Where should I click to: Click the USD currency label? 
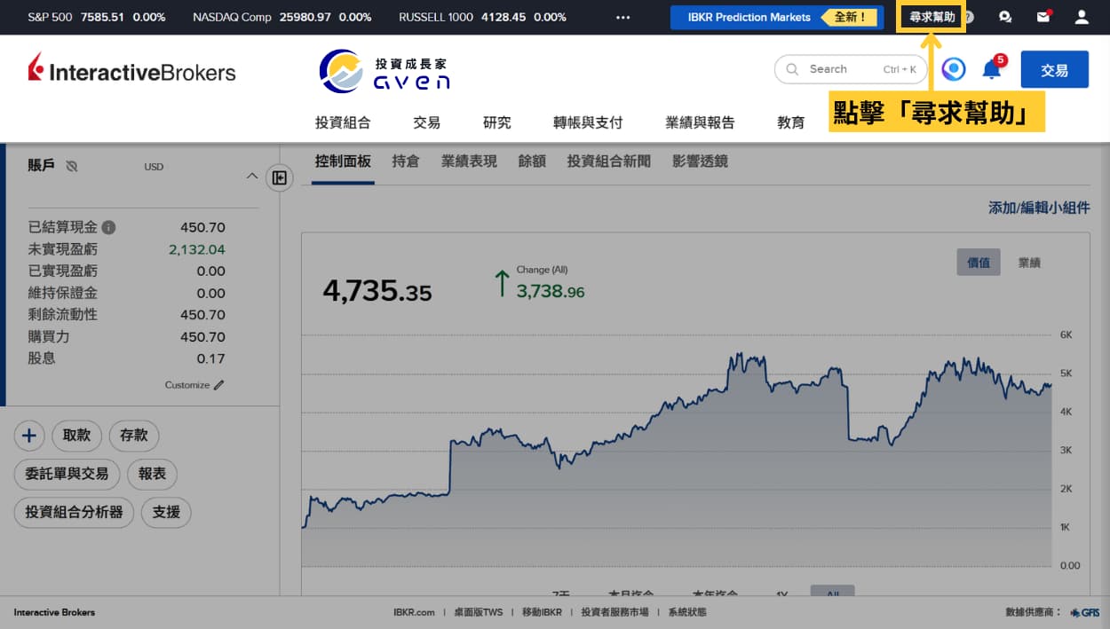pos(154,167)
